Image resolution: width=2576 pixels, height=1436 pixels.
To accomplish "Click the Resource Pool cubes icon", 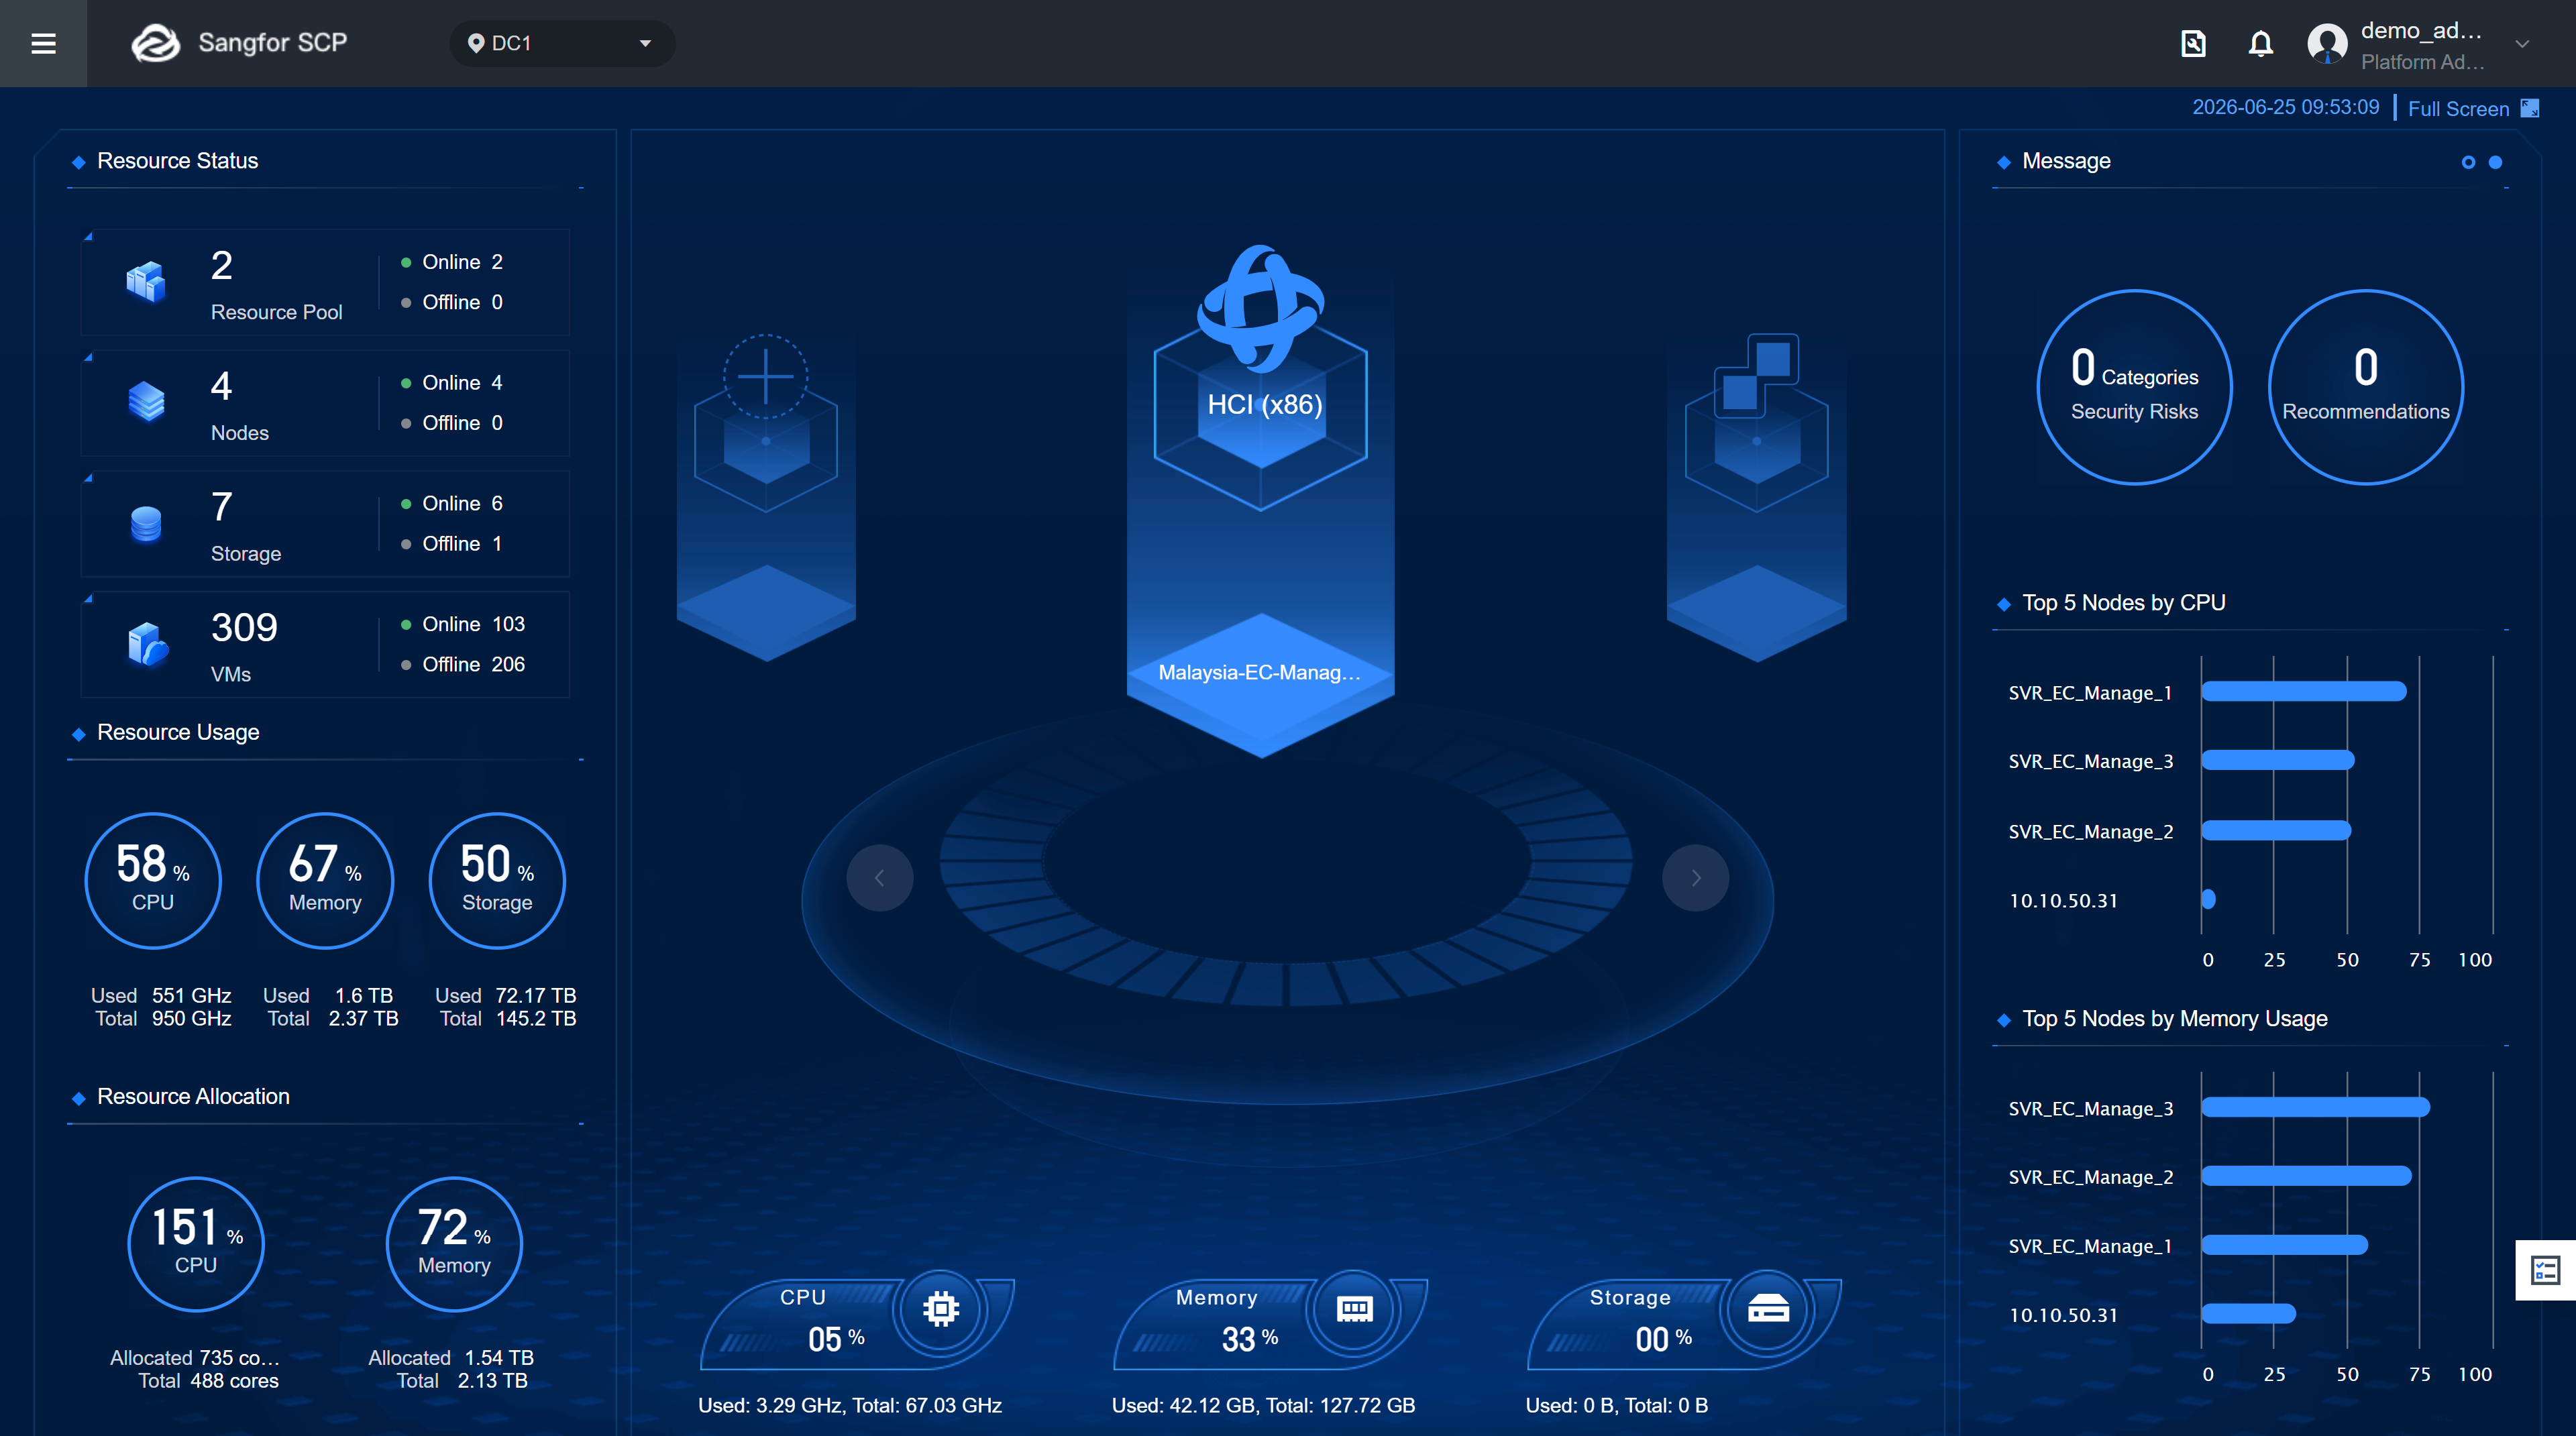I will pos(146,282).
